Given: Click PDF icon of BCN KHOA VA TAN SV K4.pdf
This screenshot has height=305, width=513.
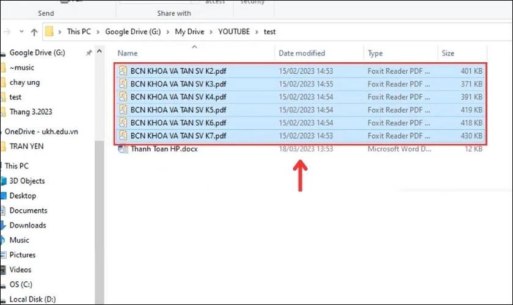Looking at the screenshot, I should point(123,96).
